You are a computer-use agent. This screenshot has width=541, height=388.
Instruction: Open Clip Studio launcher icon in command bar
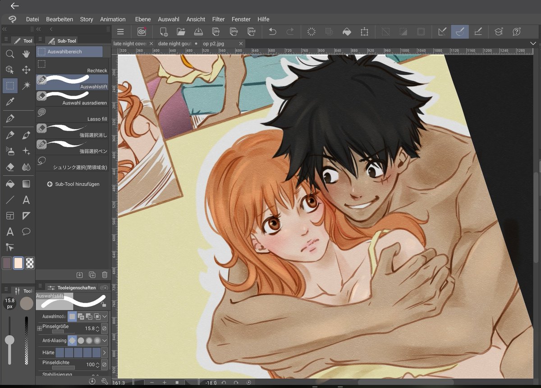[142, 32]
